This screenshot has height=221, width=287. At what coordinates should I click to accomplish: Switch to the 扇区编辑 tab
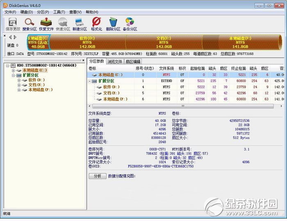coord(133,62)
